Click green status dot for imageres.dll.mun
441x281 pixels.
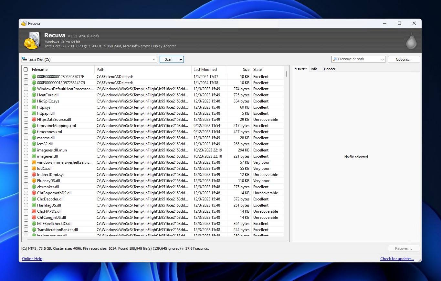click(34, 150)
